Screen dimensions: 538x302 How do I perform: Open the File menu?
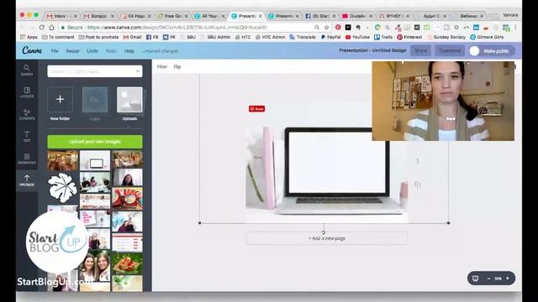55,51
